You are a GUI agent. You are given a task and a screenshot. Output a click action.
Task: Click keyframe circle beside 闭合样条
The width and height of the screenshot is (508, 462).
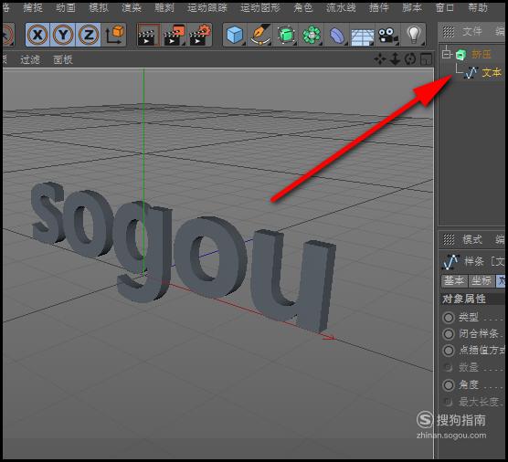(449, 334)
